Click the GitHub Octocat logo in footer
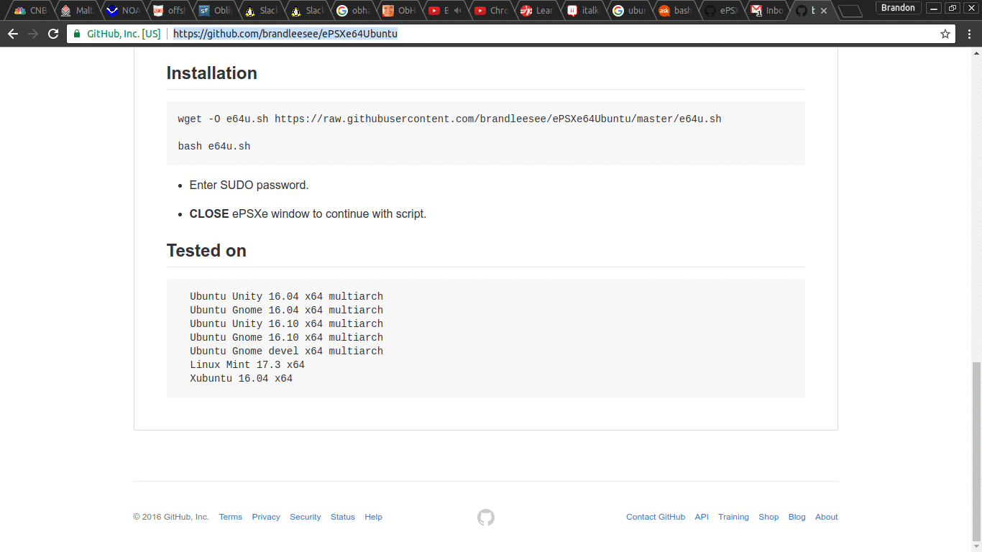The height and width of the screenshot is (552, 982). 486,517
